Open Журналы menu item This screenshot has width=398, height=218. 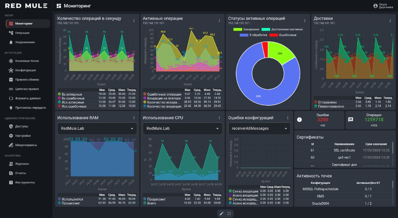coord(28,164)
